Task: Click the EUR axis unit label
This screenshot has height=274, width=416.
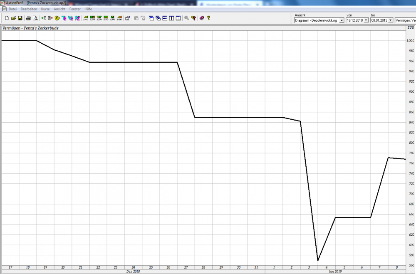Action: (411, 27)
